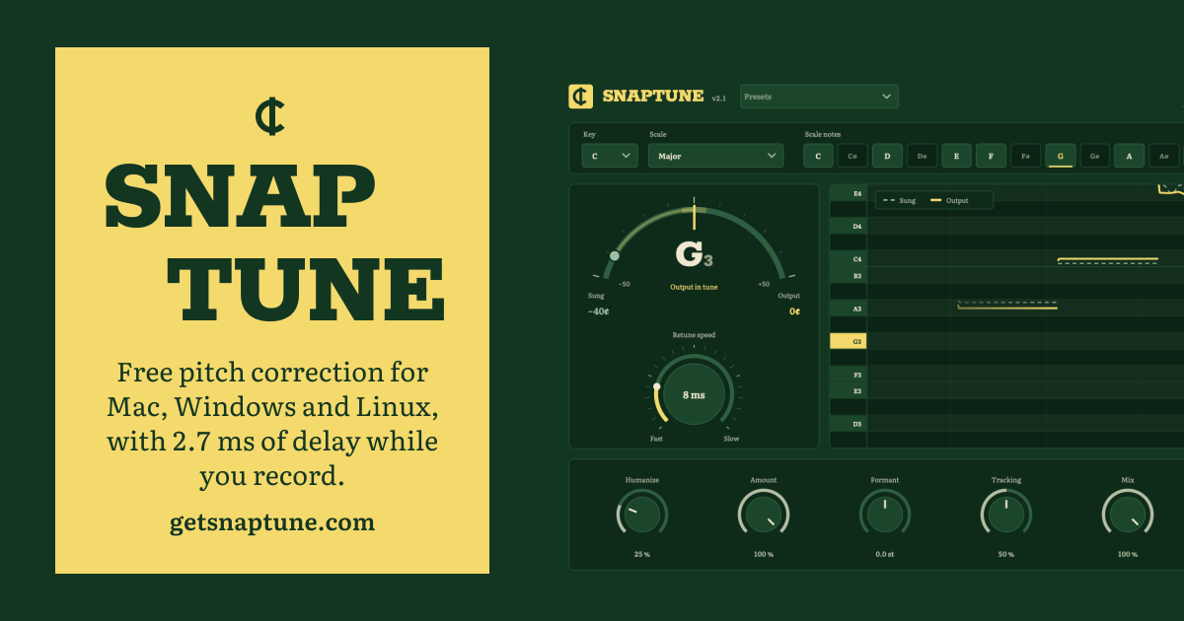This screenshot has width=1184, height=621.
Task: Click the Tracking knob
Action: [1006, 515]
